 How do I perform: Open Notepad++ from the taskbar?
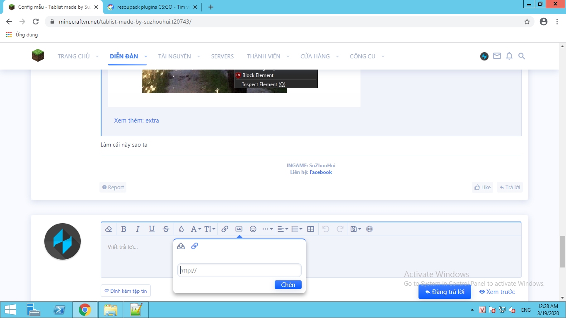point(136,310)
